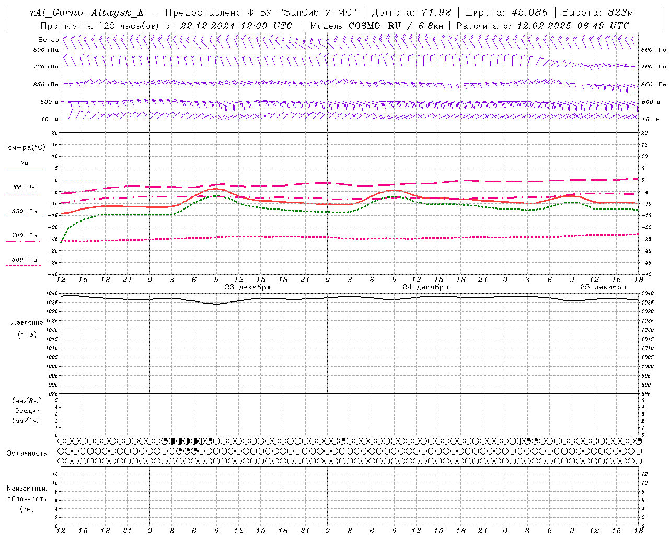
Task: Click the Осадки precipitation label
Action: tap(27, 411)
